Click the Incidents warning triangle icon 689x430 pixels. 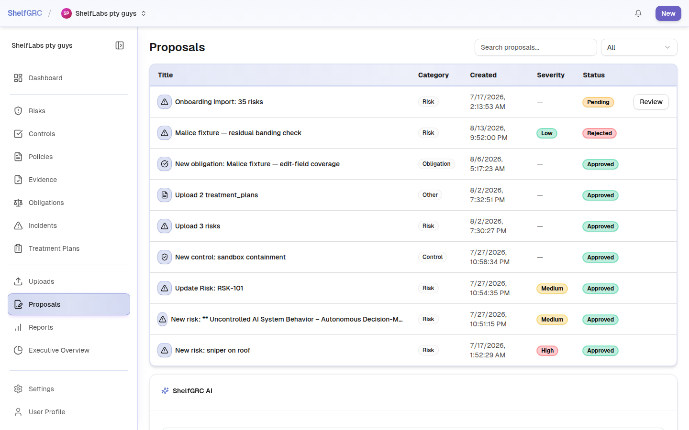(x=18, y=226)
